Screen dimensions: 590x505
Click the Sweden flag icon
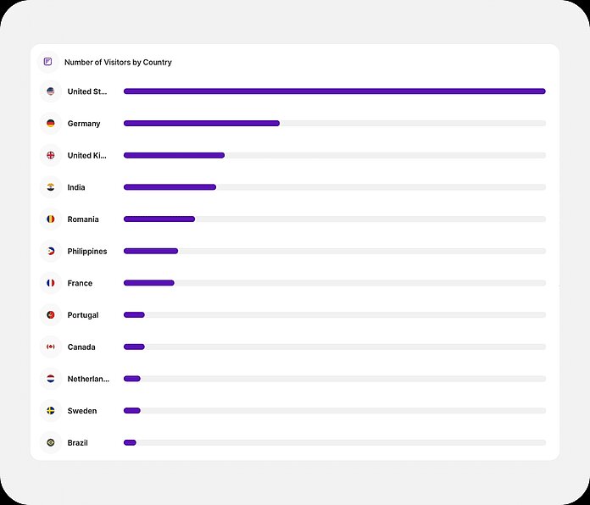51,411
